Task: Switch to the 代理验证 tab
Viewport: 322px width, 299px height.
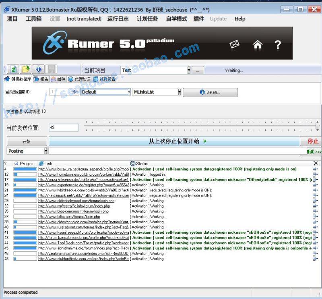Action: pos(79,79)
